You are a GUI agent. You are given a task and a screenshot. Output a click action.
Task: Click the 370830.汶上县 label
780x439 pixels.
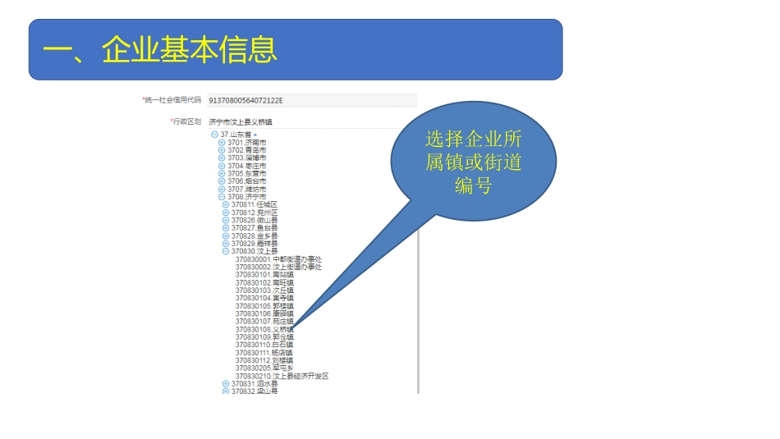pyautogui.click(x=255, y=252)
